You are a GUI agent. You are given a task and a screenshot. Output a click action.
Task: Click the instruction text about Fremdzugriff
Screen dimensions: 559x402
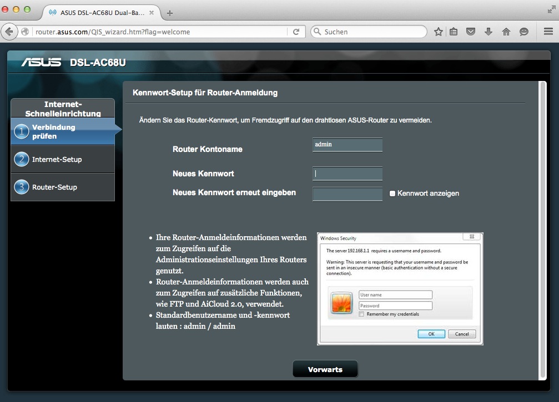(285, 120)
